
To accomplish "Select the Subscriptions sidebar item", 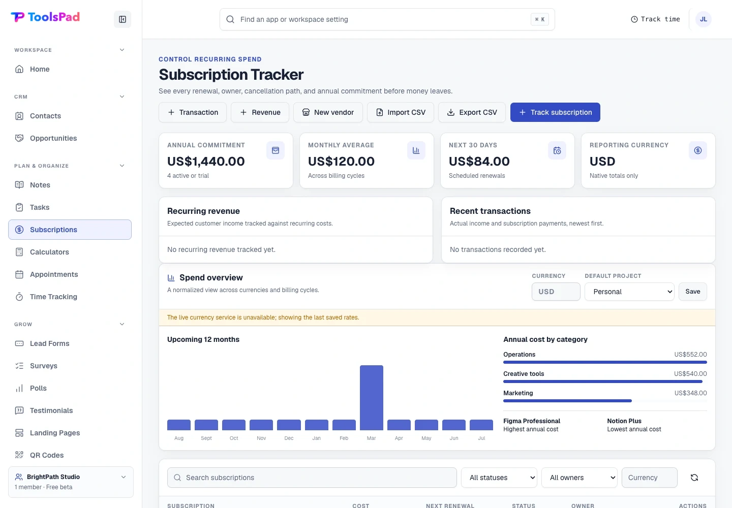I will (70, 230).
